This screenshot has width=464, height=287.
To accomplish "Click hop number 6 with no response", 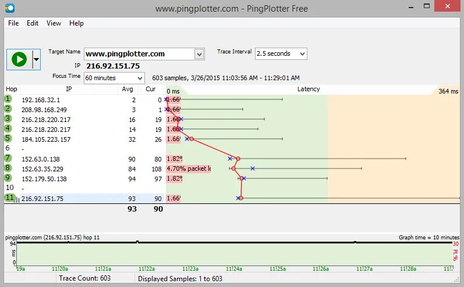I will pyautogui.click(x=8, y=148).
